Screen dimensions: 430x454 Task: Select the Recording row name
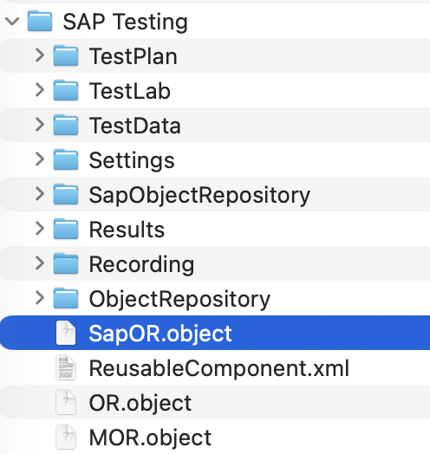(x=141, y=265)
